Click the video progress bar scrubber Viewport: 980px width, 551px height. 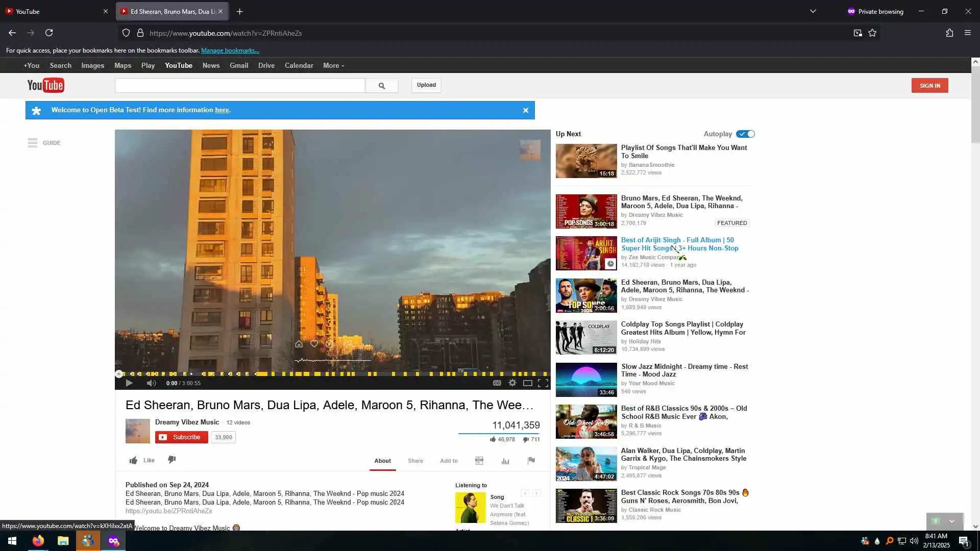pos(119,374)
